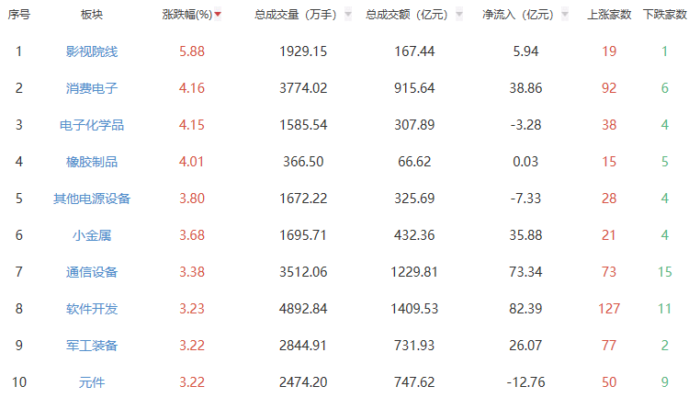Open the 消费电子 sector link
This screenshot has height=398, width=700.
tap(92, 88)
